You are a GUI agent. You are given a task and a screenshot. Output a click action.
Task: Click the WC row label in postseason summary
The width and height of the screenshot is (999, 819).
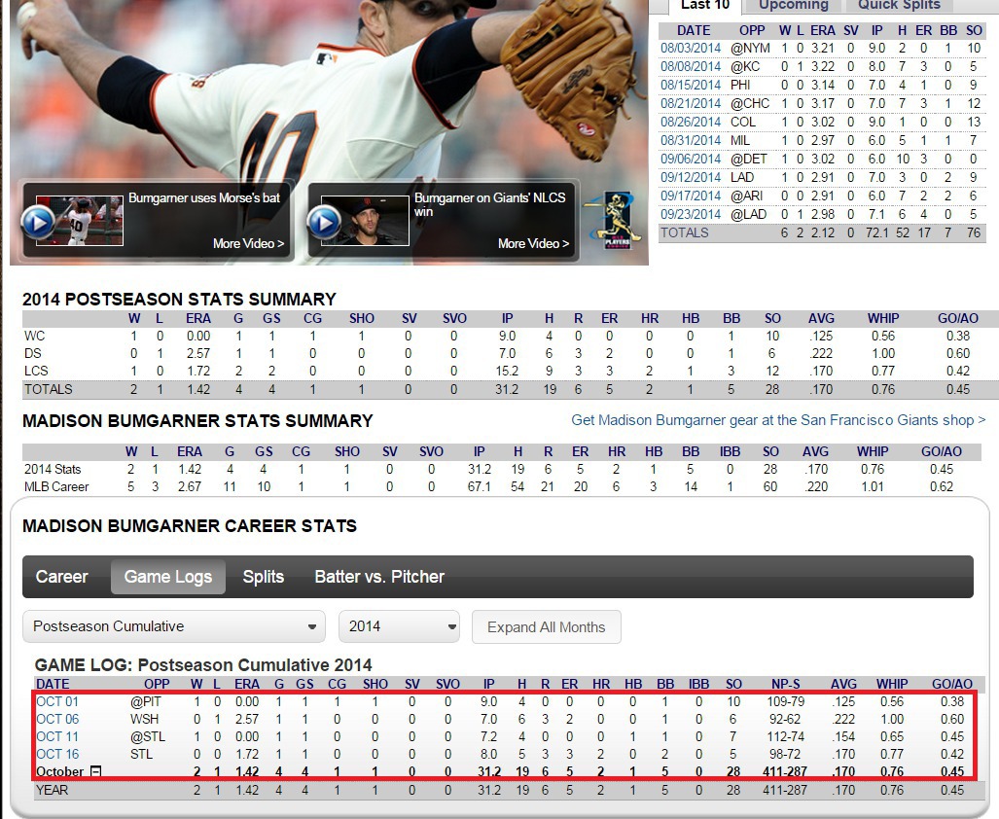point(34,337)
